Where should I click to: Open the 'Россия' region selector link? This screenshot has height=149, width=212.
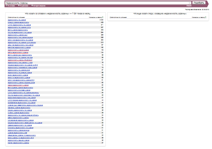click(x=189, y=6)
